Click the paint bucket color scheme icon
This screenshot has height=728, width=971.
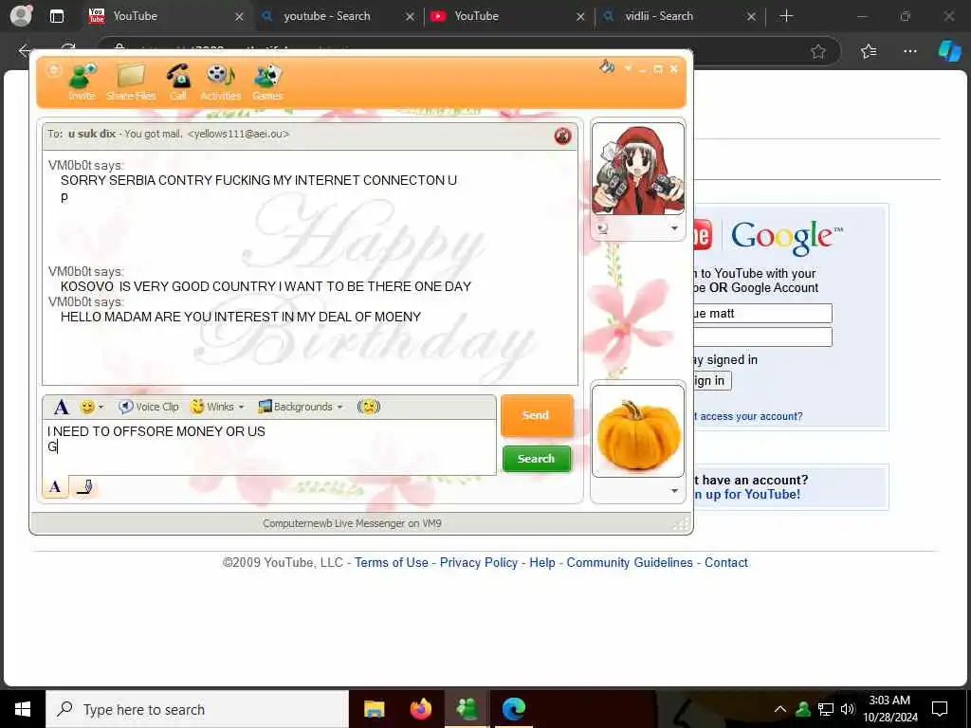tap(607, 67)
